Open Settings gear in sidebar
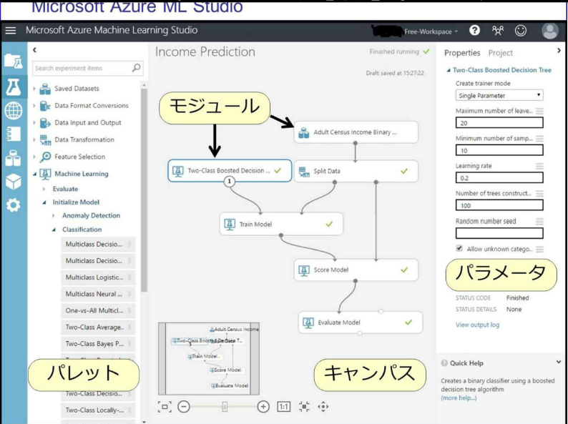The image size is (568, 424). click(14, 205)
